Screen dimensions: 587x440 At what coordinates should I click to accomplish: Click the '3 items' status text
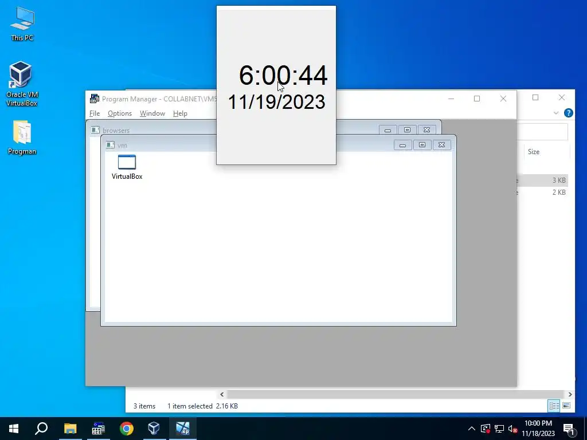point(144,406)
